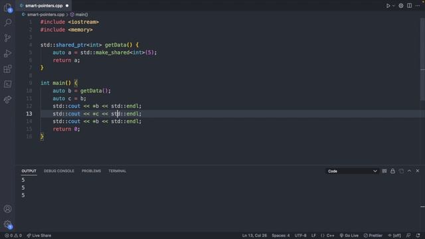Click Prettier status item
This screenshot has height=239, width=425.
click(x=373, y=236)
